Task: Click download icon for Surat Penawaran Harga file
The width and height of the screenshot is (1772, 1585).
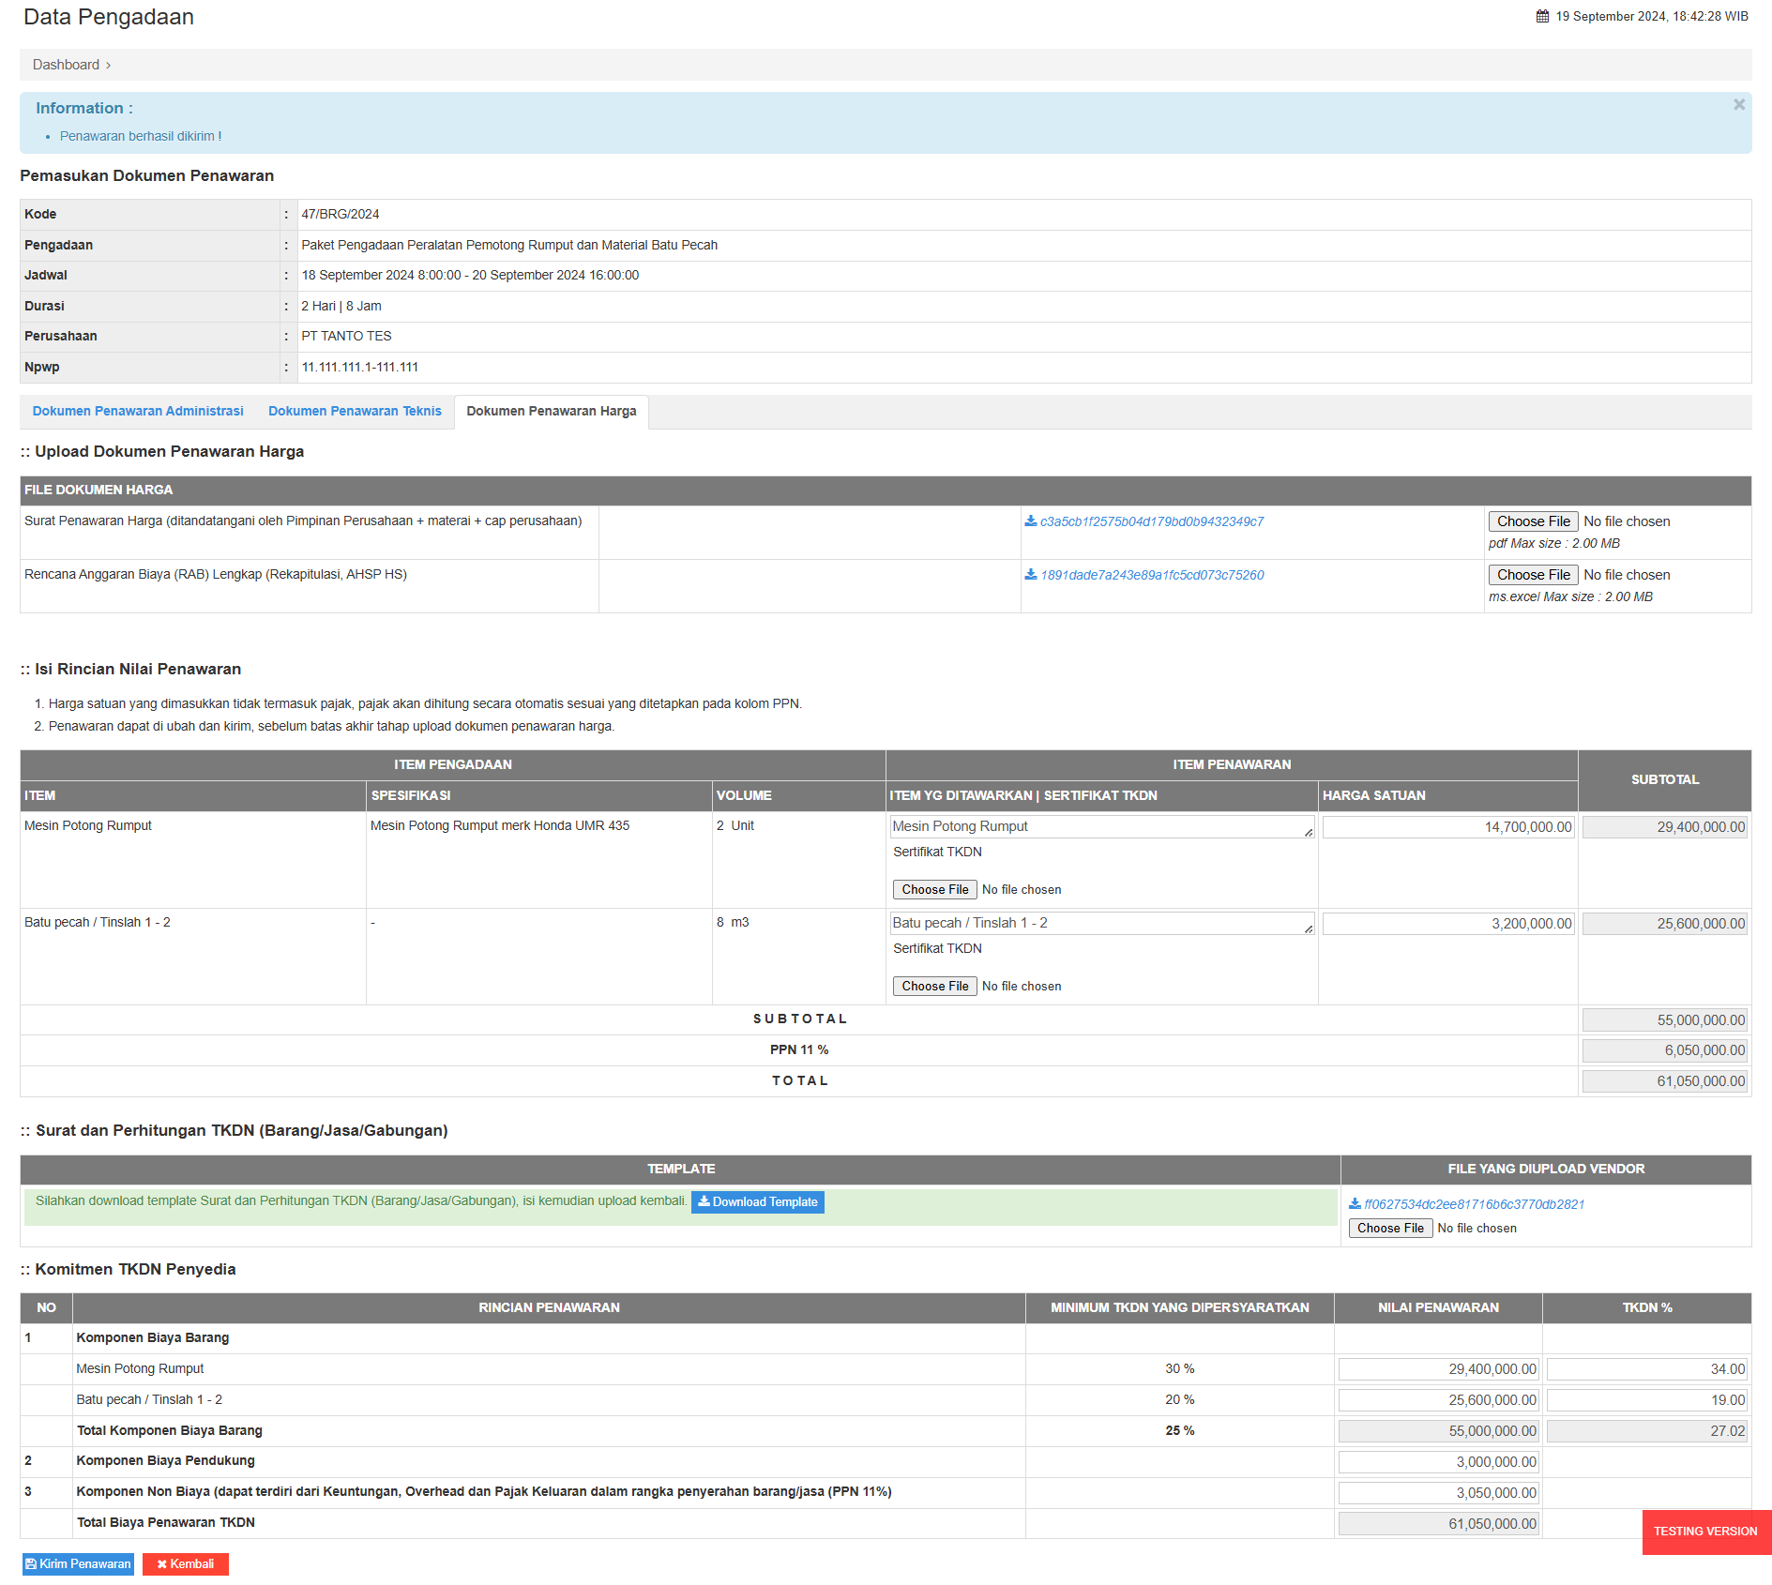Action: click(1030, 521)
